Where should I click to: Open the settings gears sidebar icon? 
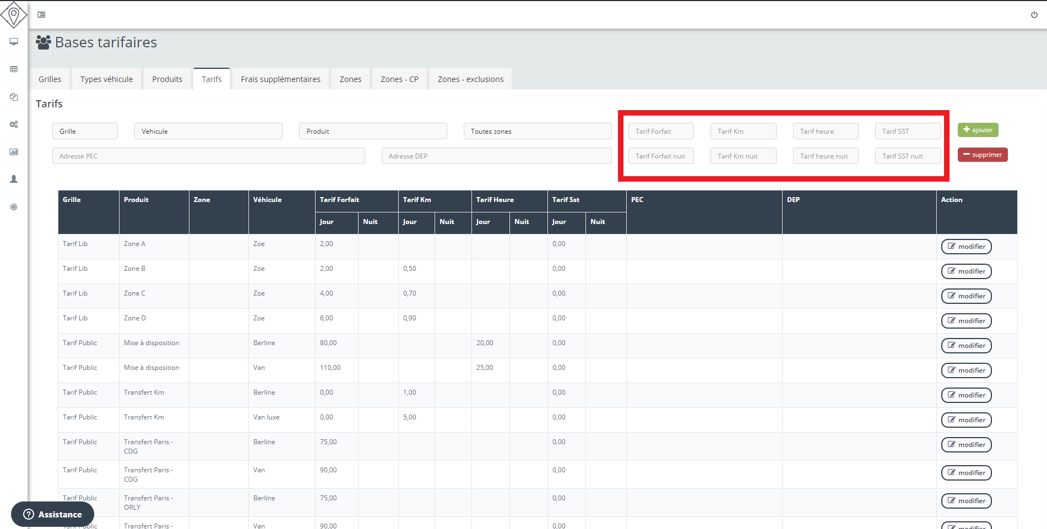14,124
